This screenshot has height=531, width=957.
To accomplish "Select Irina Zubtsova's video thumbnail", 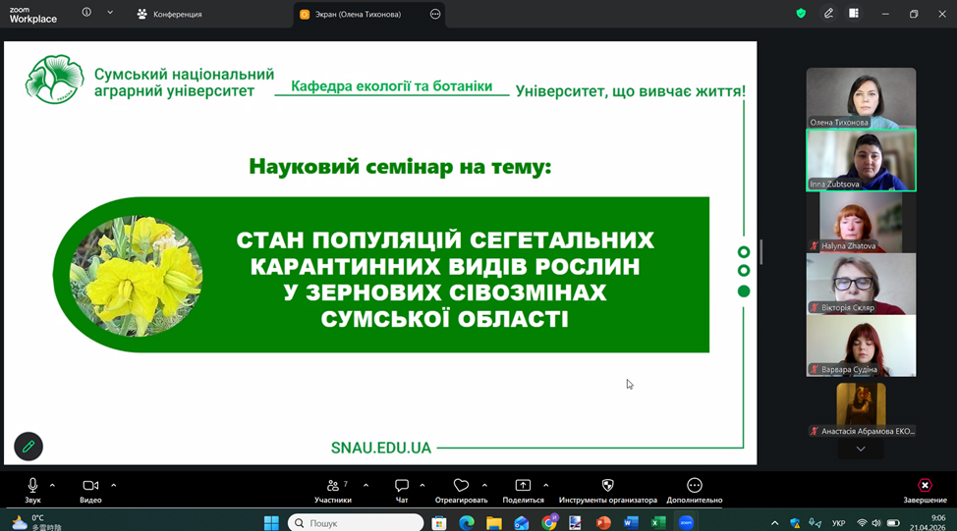I will (861, 160).
